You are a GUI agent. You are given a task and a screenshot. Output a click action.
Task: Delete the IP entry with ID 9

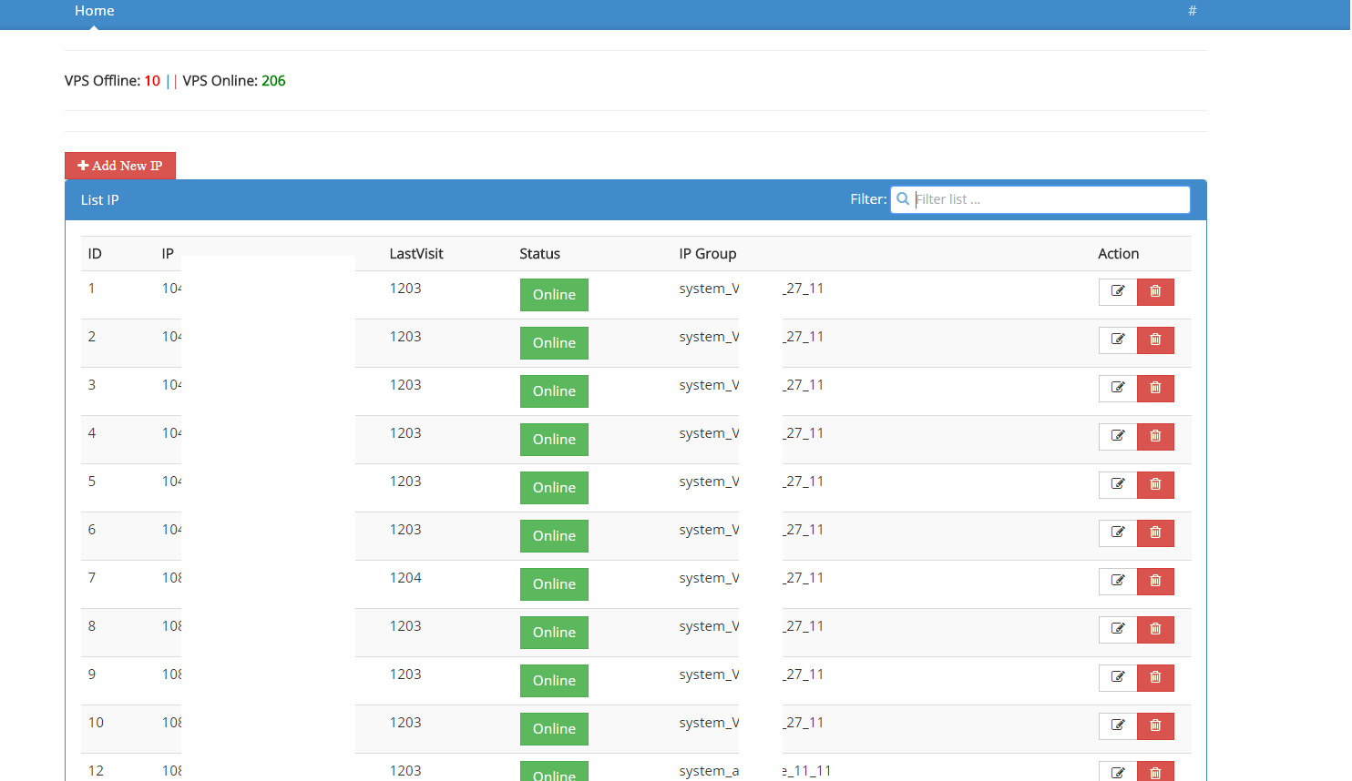pyautogui.click(x=1155, y=678)
